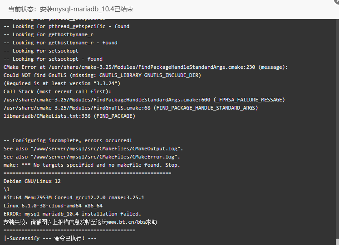Click the 'CMake Error at' line
This screenshot has width=339, height=245.
click(x=146, y=67)
